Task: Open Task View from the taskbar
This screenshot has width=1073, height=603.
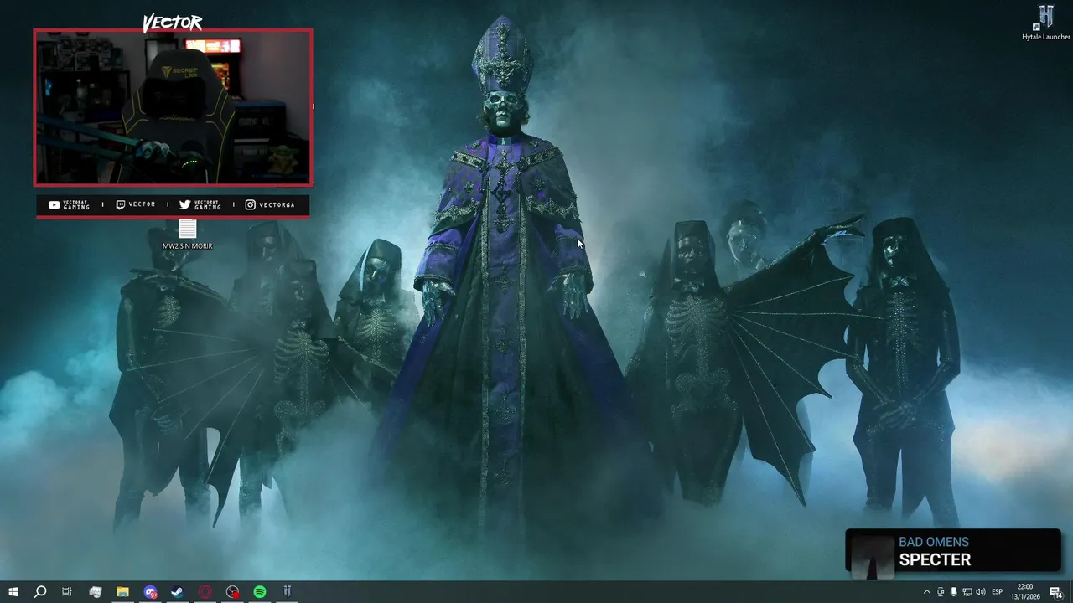Action: [x=67, y=592]
